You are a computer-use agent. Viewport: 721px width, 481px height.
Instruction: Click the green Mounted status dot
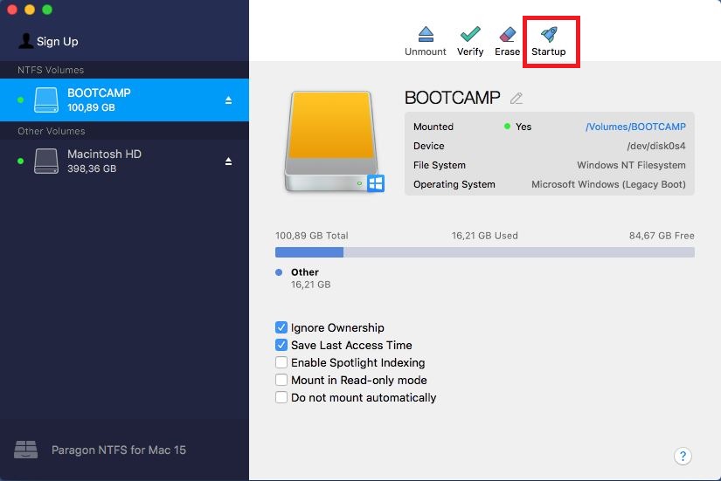(x=507, y=127)
